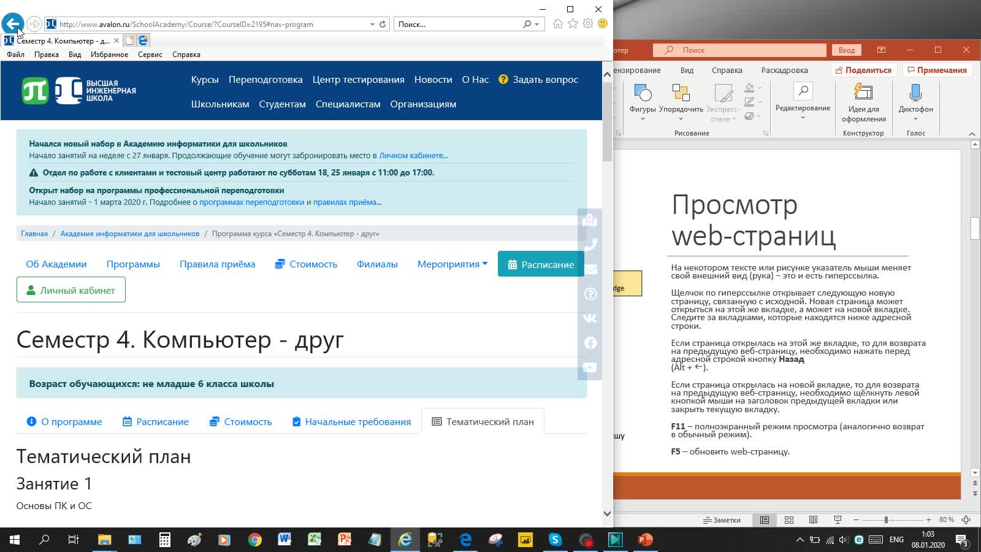Click zoom out minus in PowerPoint
This screenshot has width=981, height=552.
tap(857, 520)
